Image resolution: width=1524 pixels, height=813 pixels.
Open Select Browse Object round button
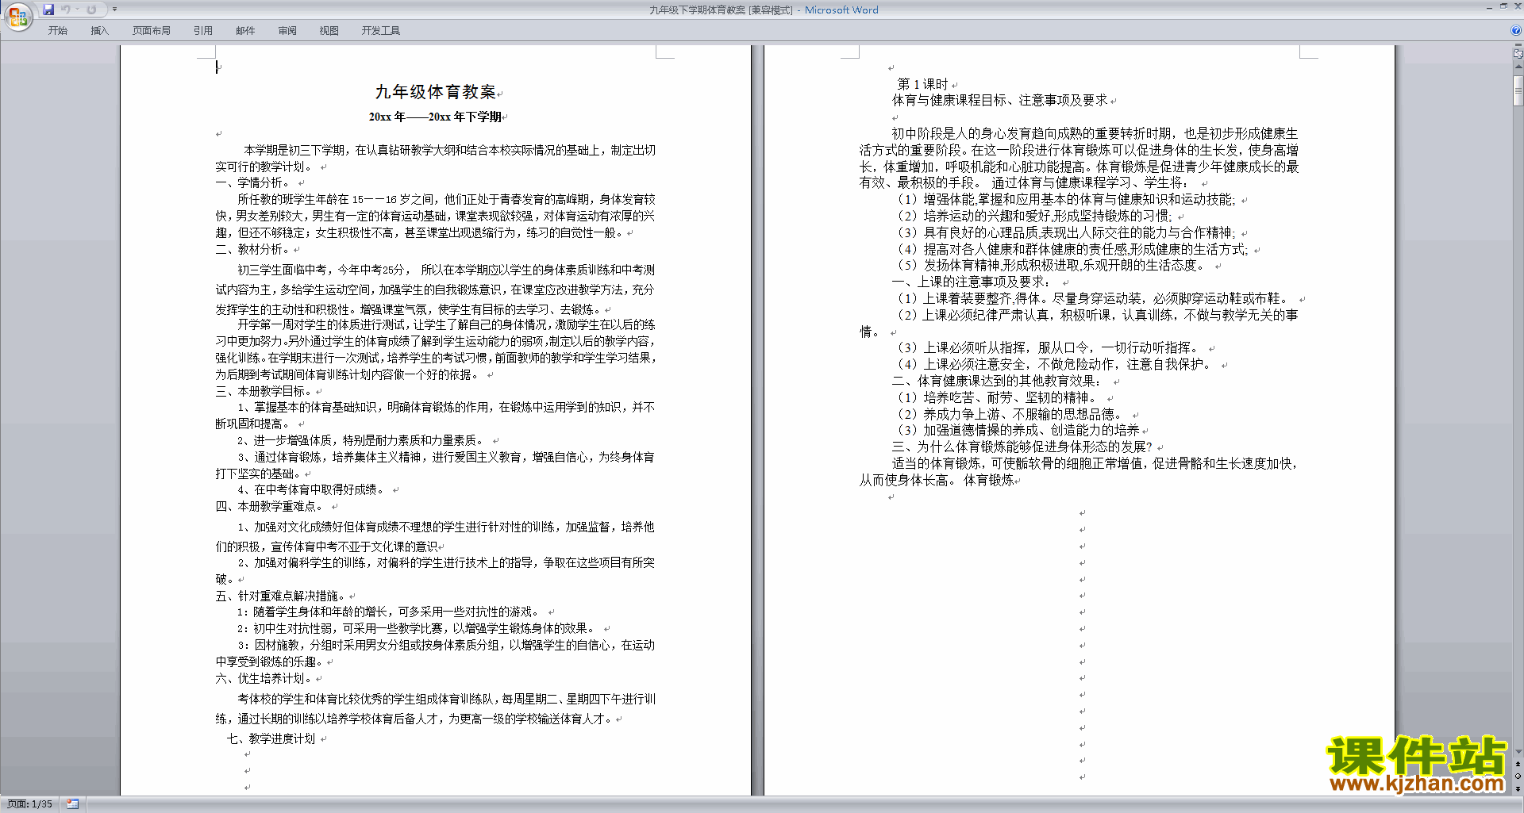pyautogui.click(x=1518, y=777)
